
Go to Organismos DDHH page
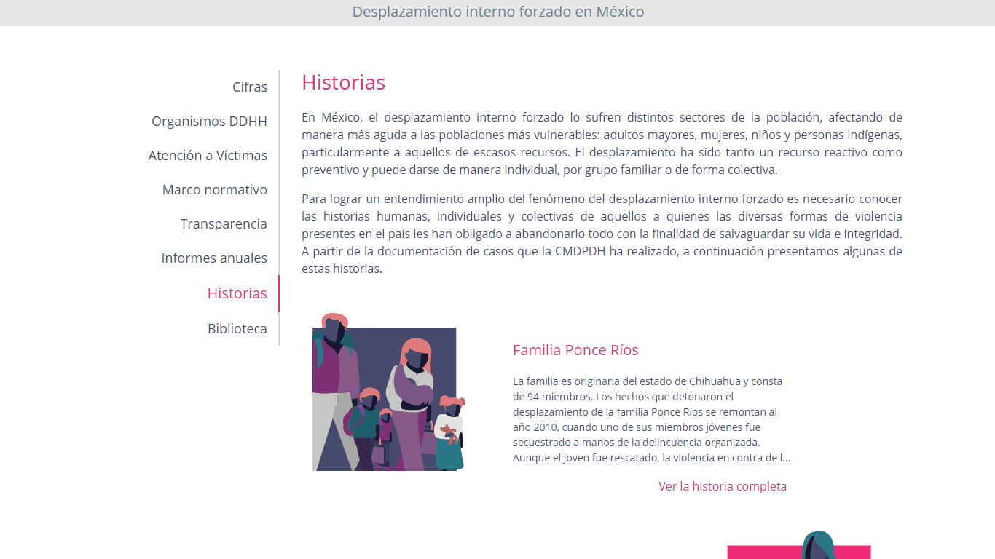(209, 121)
